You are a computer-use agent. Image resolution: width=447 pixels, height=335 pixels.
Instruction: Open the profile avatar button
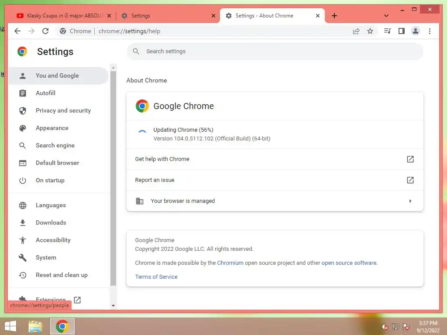416,31
